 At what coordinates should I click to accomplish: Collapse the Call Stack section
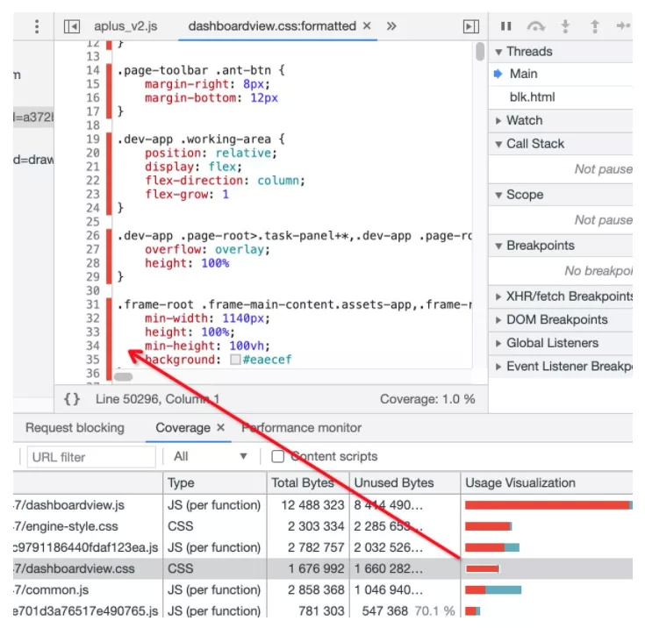point(534,144)
